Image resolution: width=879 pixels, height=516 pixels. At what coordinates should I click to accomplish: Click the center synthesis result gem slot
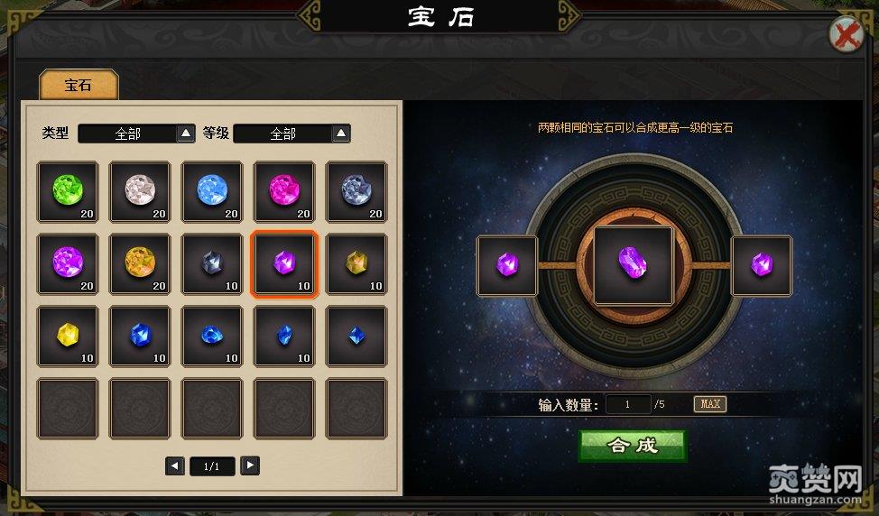634,265
